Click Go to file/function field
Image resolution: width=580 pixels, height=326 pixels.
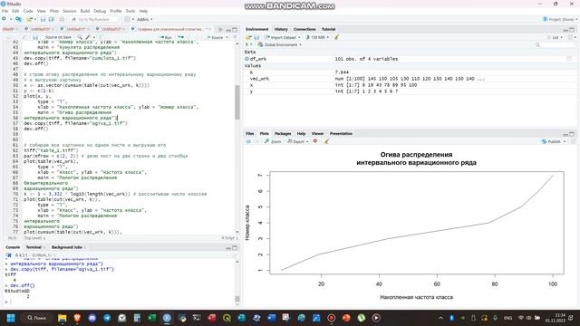pos(94,19)
